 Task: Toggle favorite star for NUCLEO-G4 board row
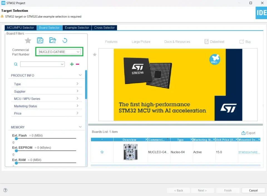coord(102,152)
